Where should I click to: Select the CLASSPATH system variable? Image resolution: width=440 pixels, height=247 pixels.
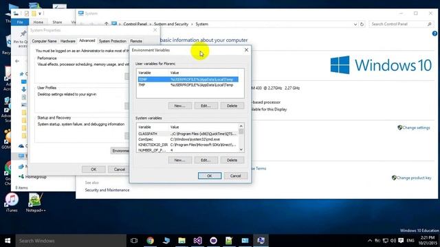coord(188,134)
